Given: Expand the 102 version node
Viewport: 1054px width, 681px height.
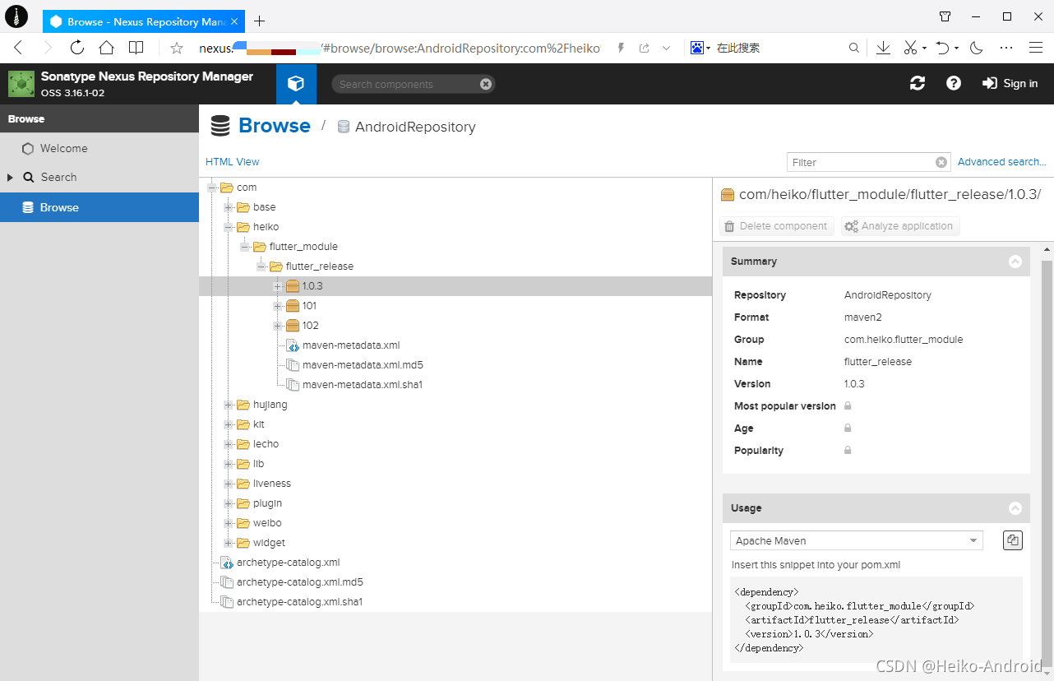Looking at the screenshot, I should pos(278,326).
